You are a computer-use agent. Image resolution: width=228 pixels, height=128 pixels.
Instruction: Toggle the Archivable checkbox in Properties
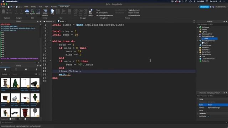[x=209, y=116]
